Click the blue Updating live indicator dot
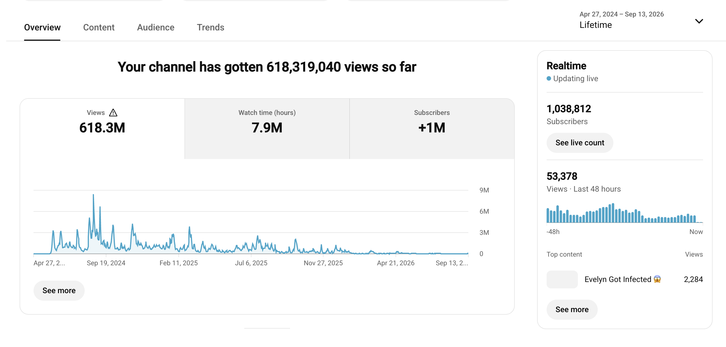The height and width of the screenshot is (347, 726). click(x=549, y=78)
